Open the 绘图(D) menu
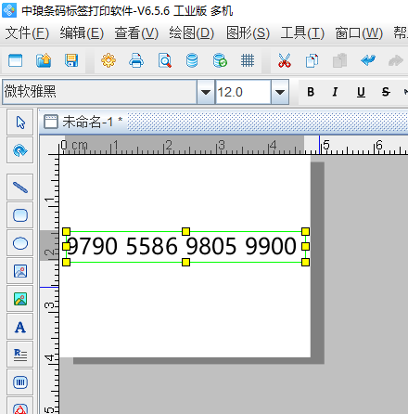The width and height of the screenshot is (408, 414). click(191, 32)
